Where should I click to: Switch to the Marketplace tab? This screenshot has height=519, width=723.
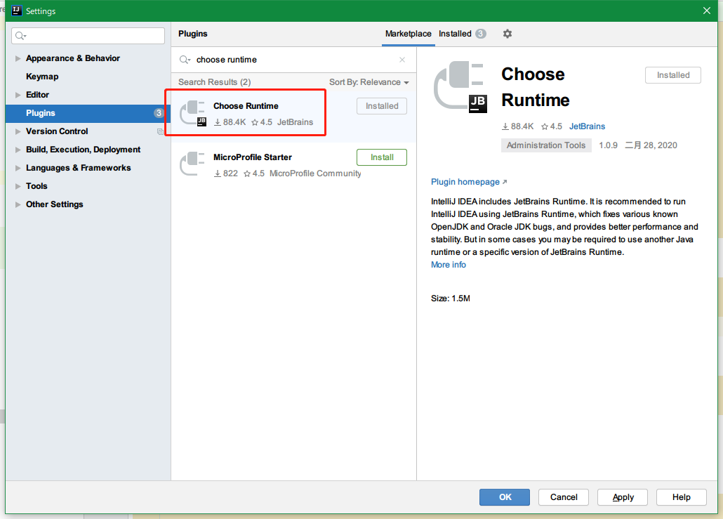point(408,34)
